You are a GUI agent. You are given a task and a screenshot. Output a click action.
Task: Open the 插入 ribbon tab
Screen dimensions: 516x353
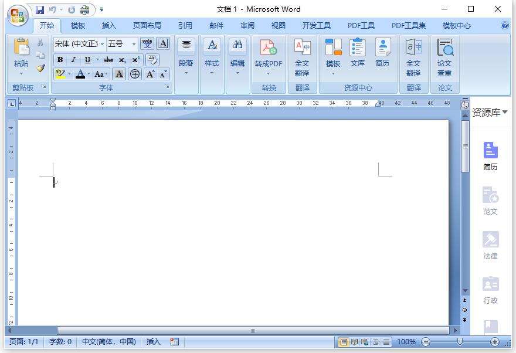coord(108,25)
